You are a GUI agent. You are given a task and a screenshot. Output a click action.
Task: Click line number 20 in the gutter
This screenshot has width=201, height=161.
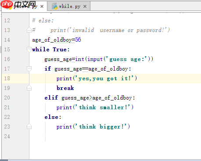click(7, 98)
